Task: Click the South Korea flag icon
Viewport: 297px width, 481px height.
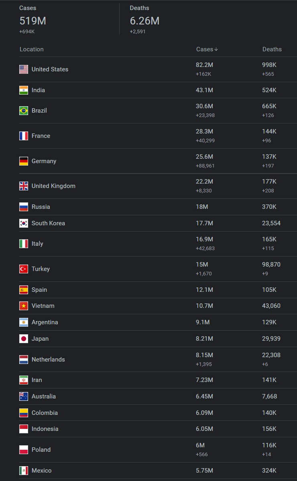Action: (24, 223)
